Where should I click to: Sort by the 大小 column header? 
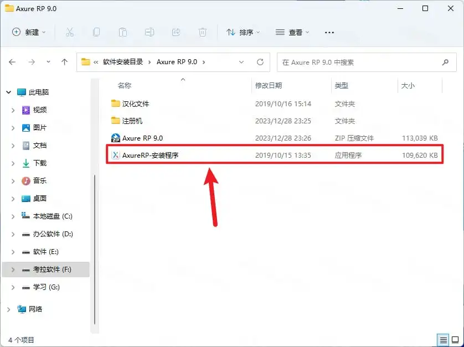point(408,86)
